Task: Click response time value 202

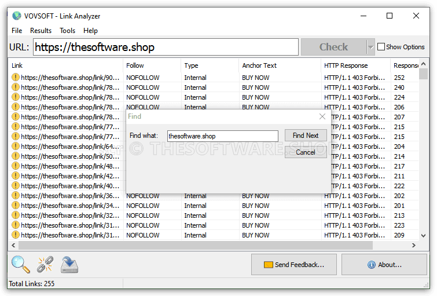Action: click(399, 196)
